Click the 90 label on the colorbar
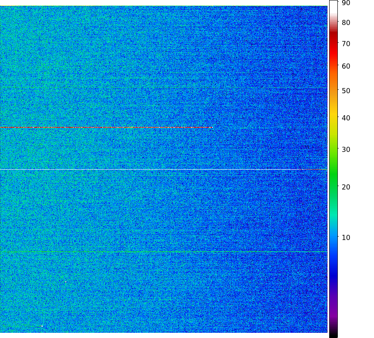Screen dimensions: 374x338 pyautogui.click(x=346, y=3)
